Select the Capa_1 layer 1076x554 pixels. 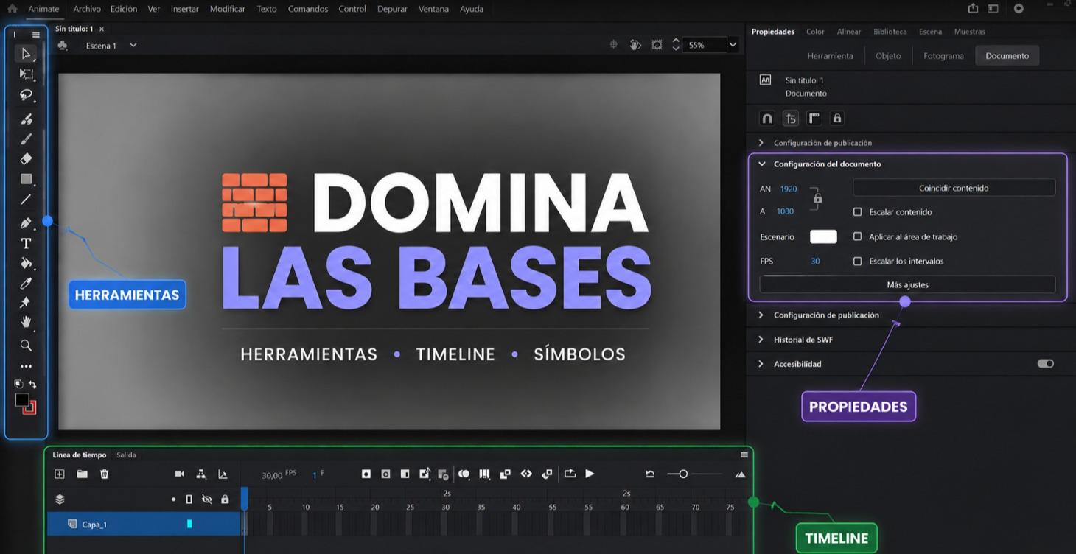[144, 524]
